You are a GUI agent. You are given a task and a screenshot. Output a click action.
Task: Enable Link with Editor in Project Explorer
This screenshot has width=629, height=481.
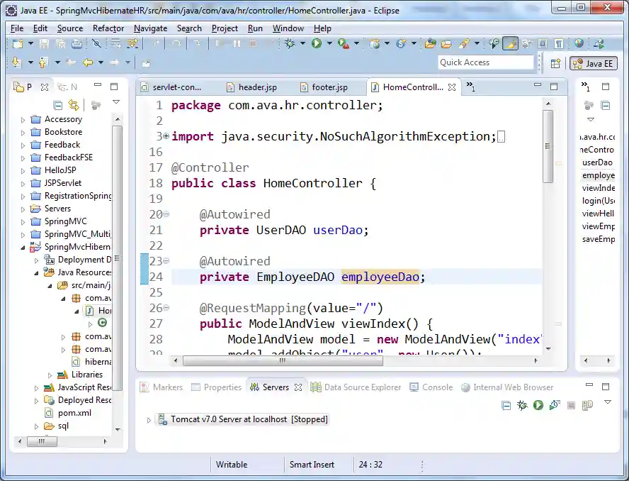[74, 104]
